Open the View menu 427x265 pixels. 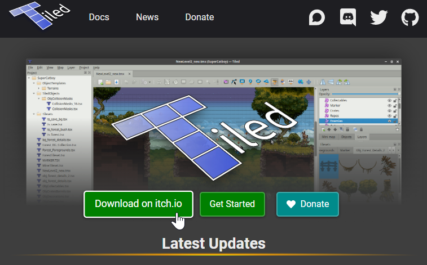(50, 68)
